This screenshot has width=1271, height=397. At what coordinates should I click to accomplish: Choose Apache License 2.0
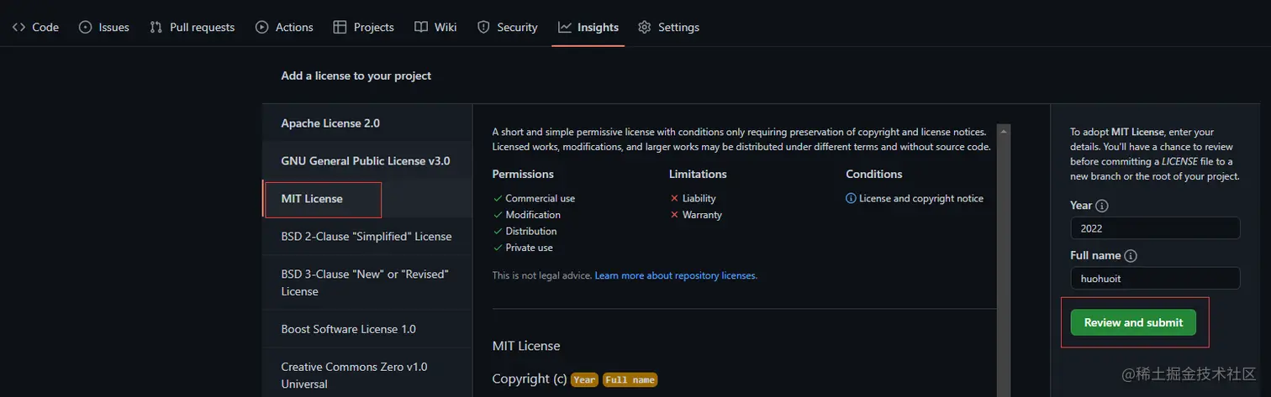pyautogui.click(x=330, y=123)
